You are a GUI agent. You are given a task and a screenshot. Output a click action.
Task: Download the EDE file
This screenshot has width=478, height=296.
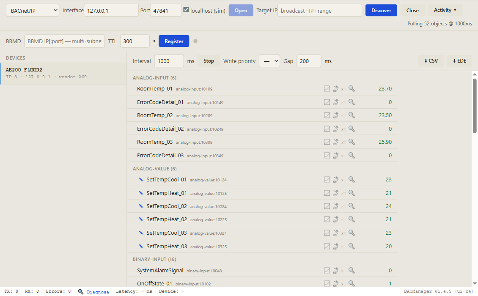(x=459, y=61)
